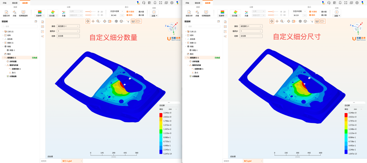Switch to 前处理 tab in the left window
Viewport: 367px width, 163px height.
click(15, 3)
